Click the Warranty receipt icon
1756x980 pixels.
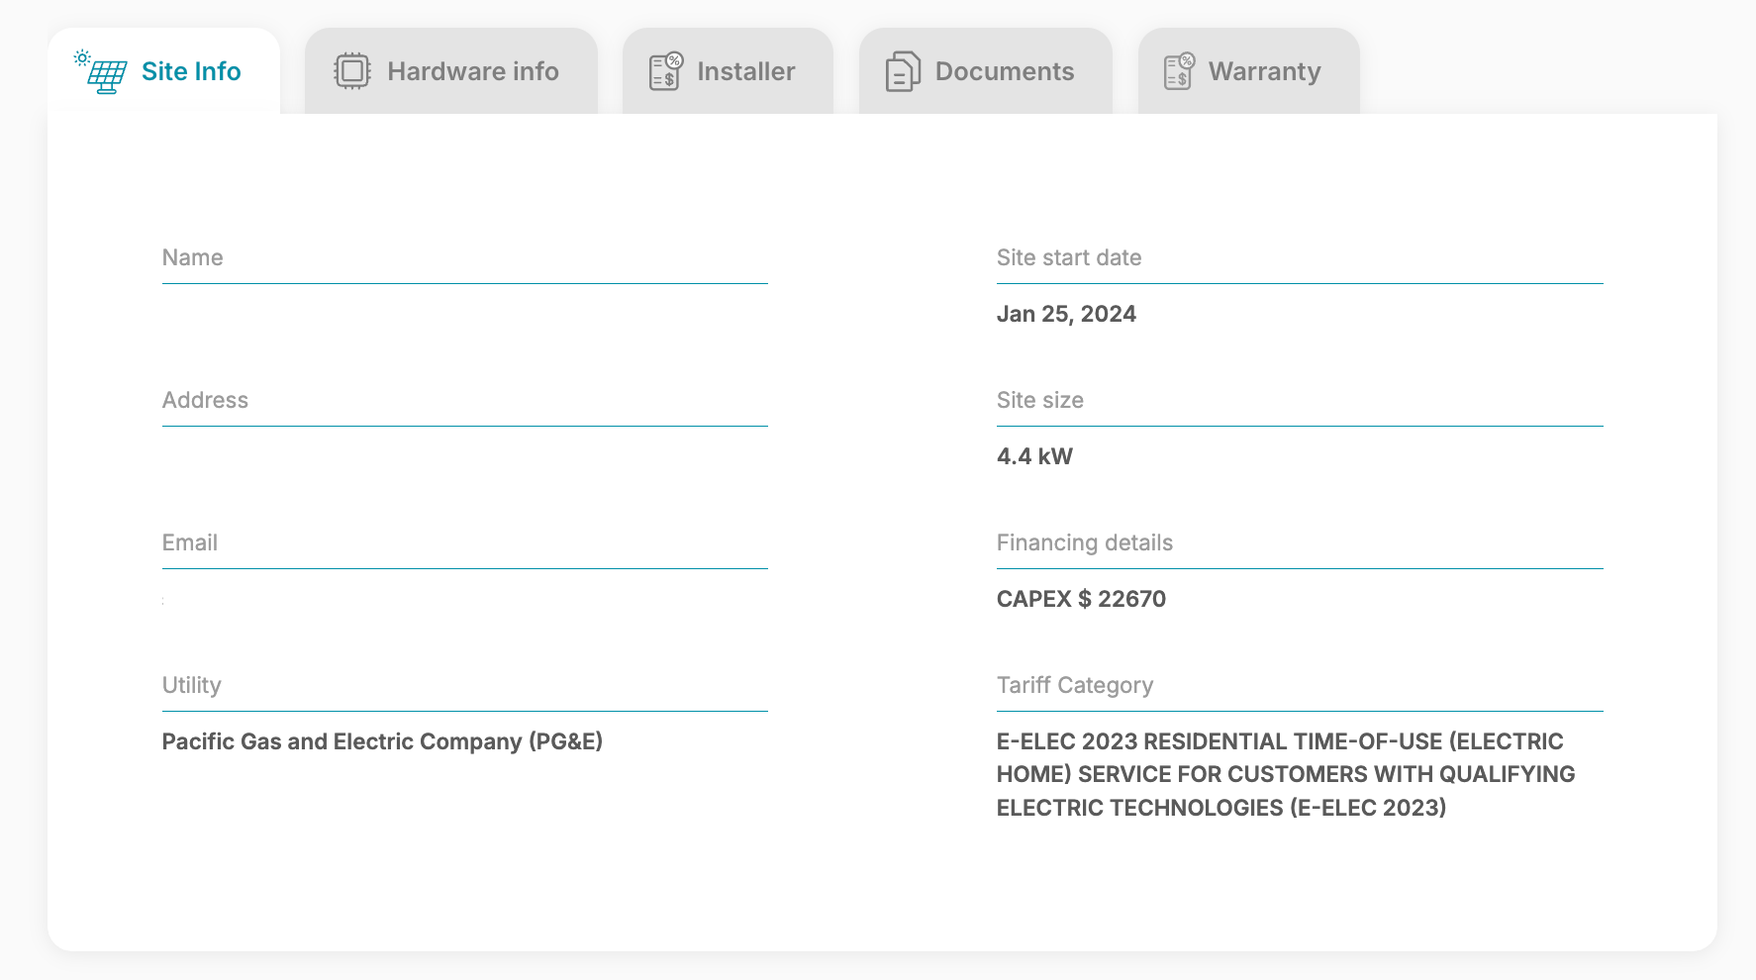(x=1179, y=71)
